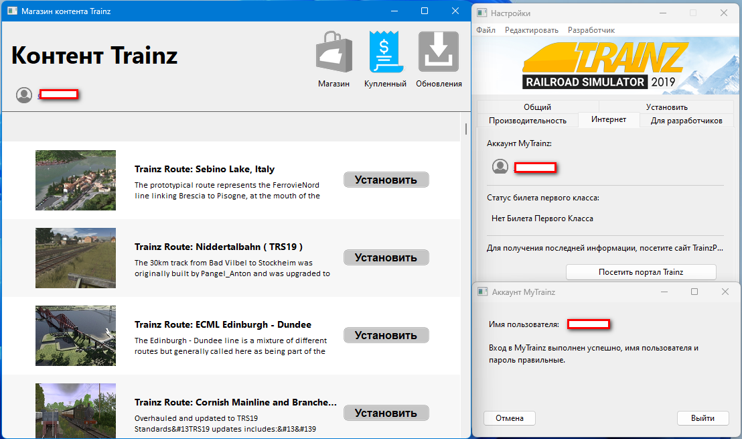Open ECML Edinburgh - Dundee bridge thumbnail
This screenshot has height=439, width=742.
coord(76,336)
